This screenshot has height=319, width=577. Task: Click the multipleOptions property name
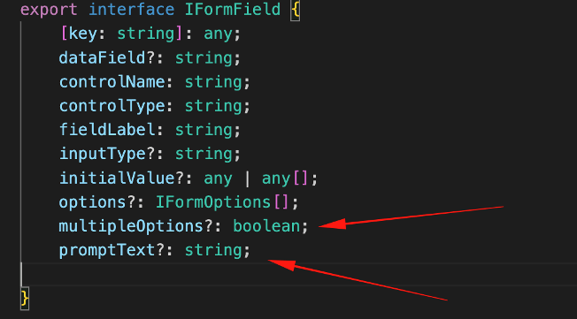(x=131, y=227)
